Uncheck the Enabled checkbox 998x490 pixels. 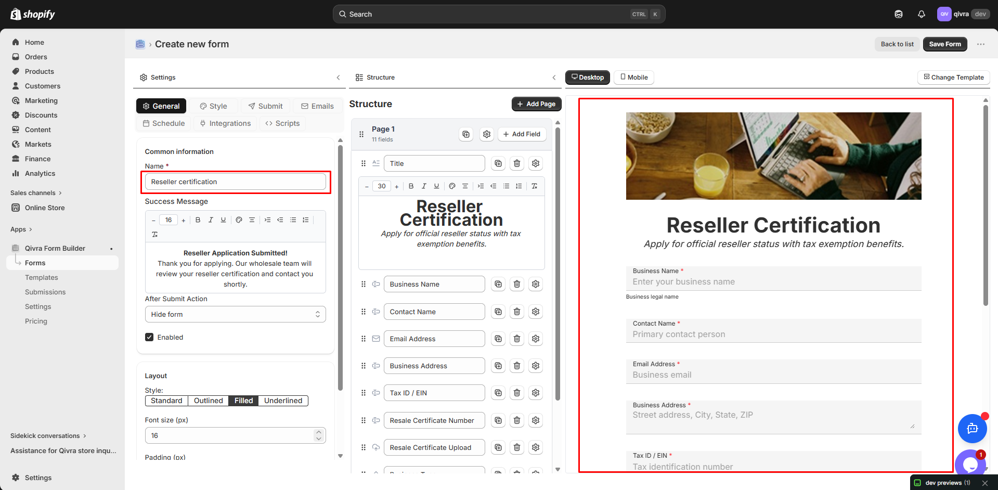[149, 337]
